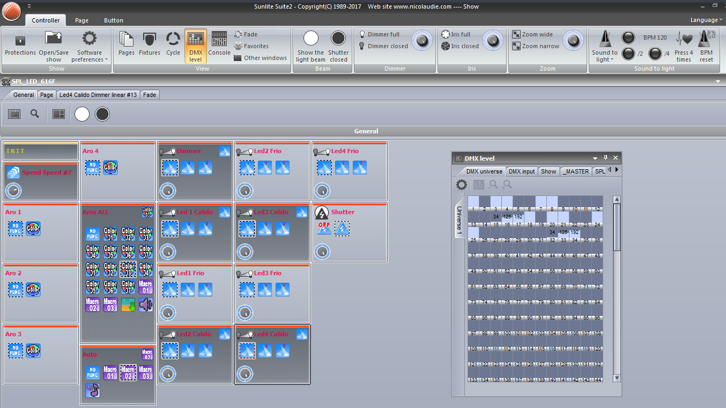Click the Iris full button

tap(456, 34)
